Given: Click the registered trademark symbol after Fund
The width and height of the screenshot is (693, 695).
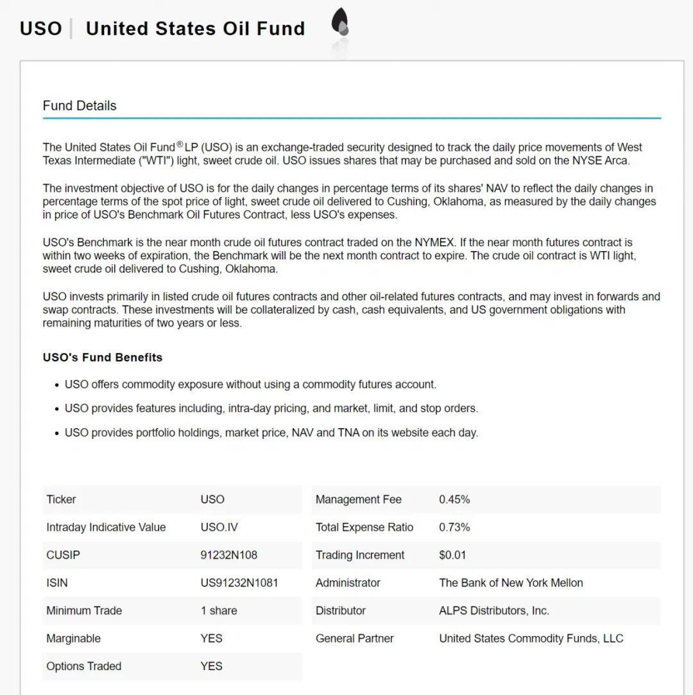Looking at the screenshot, I should click(180, 144).
